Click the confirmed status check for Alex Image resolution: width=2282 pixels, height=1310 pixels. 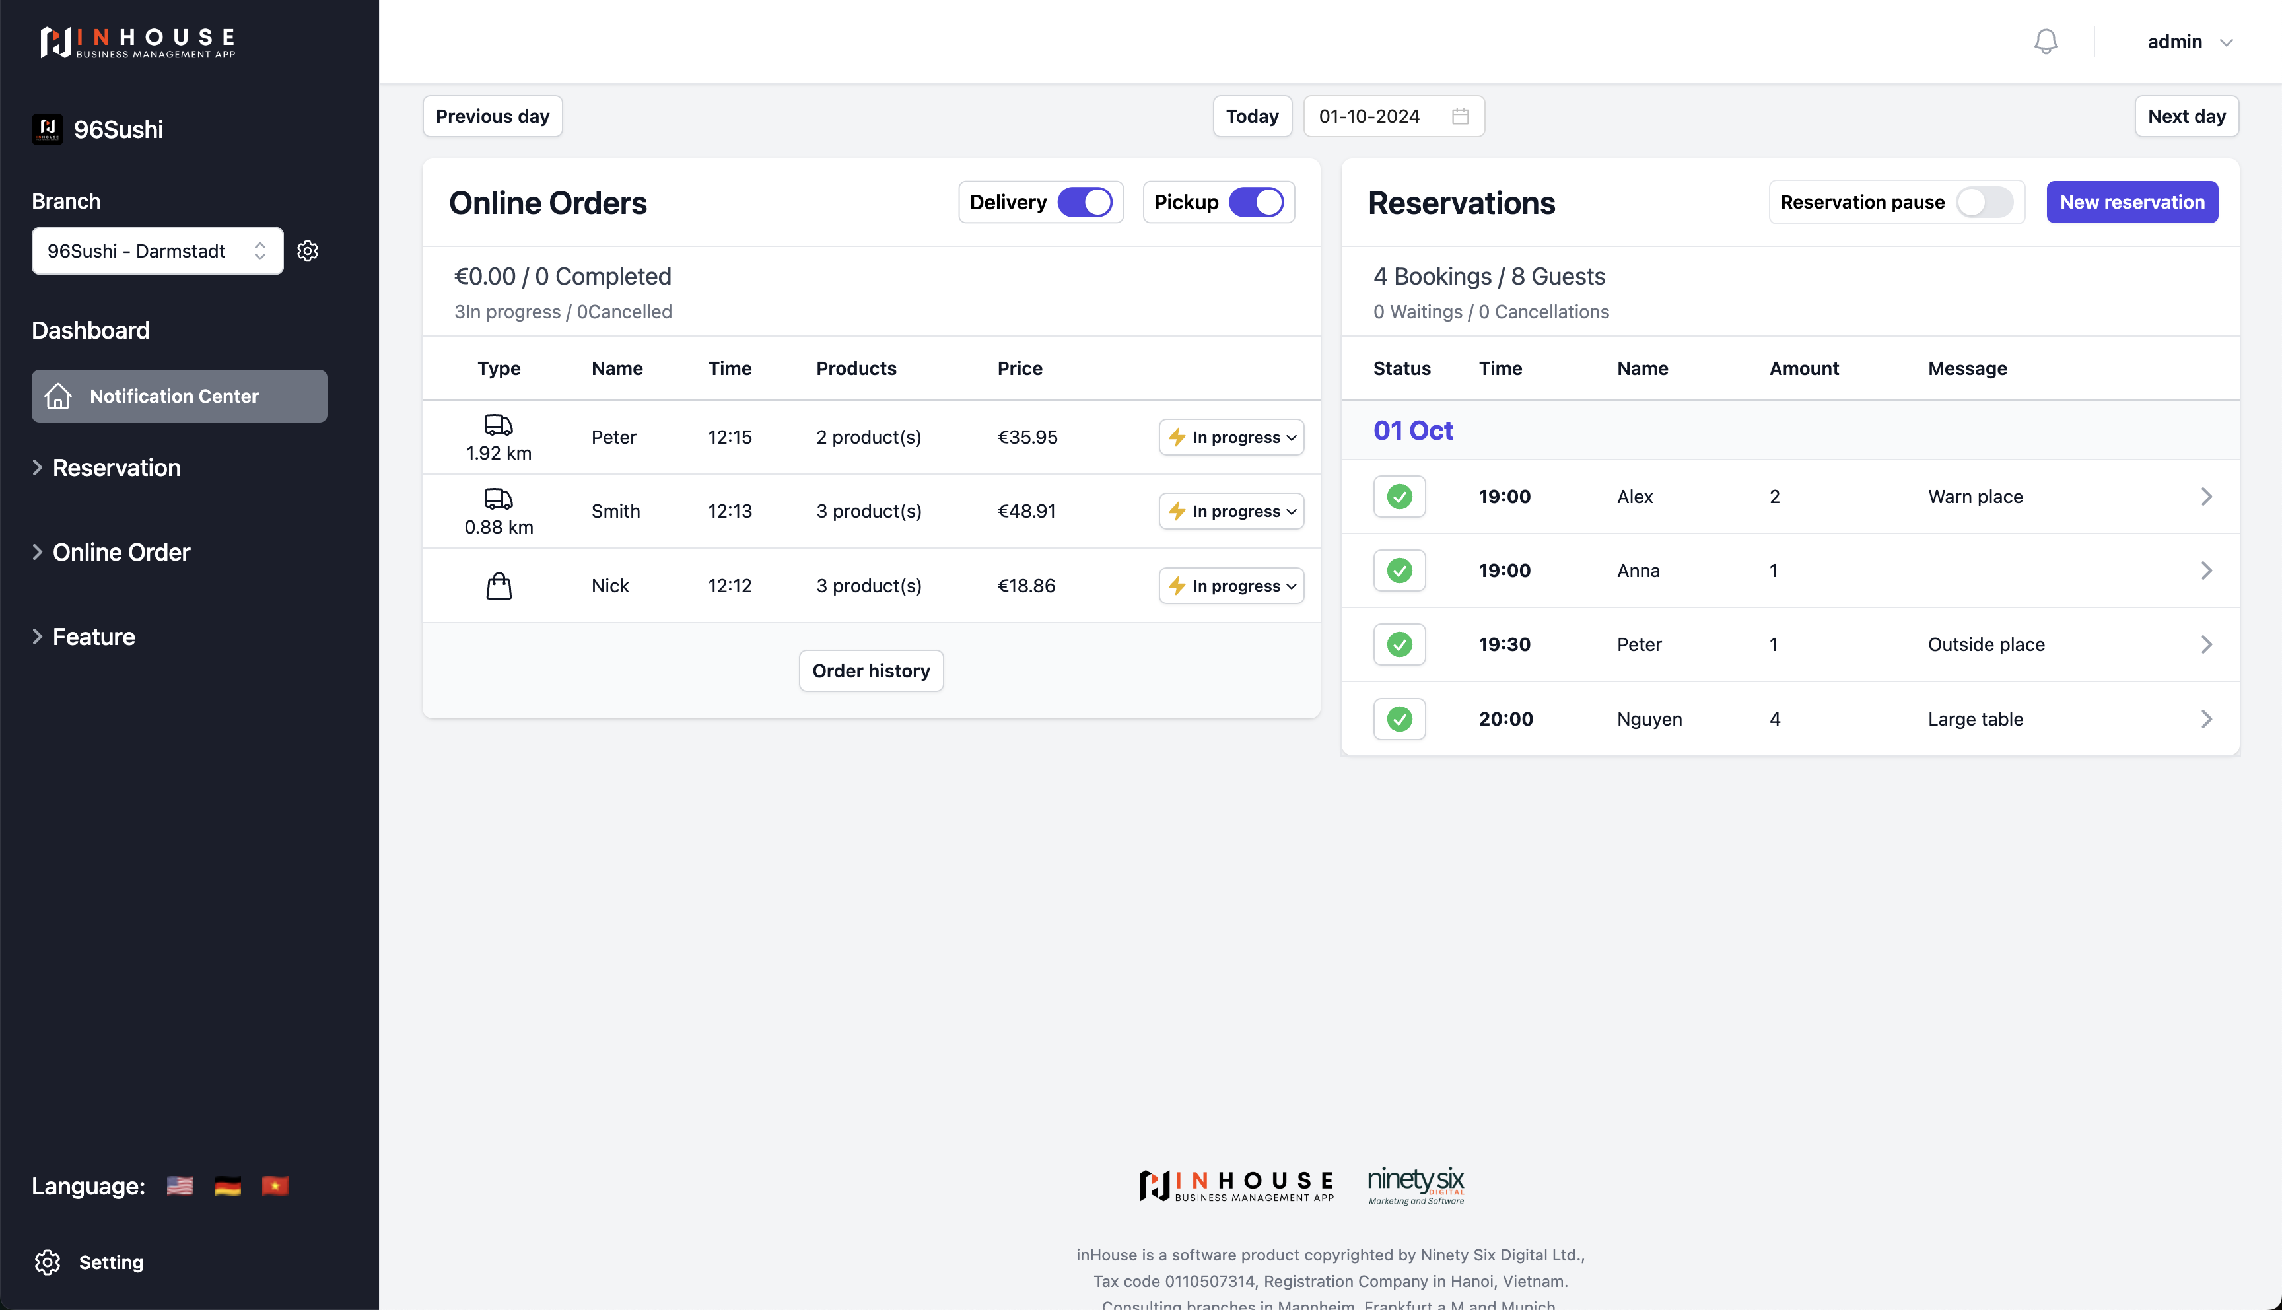pos(1400,497)
